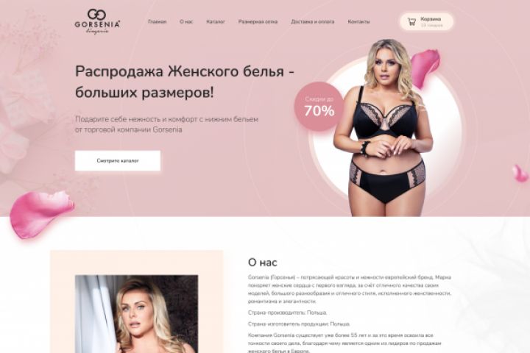Navigate to Доставка и оплата
Screen dimensions: 530x353
pyautogui.click(x=313, y=21)
